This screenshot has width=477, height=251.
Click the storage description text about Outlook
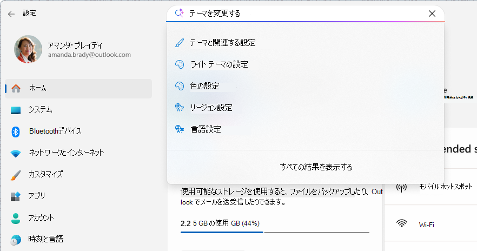tap(281, 196)
